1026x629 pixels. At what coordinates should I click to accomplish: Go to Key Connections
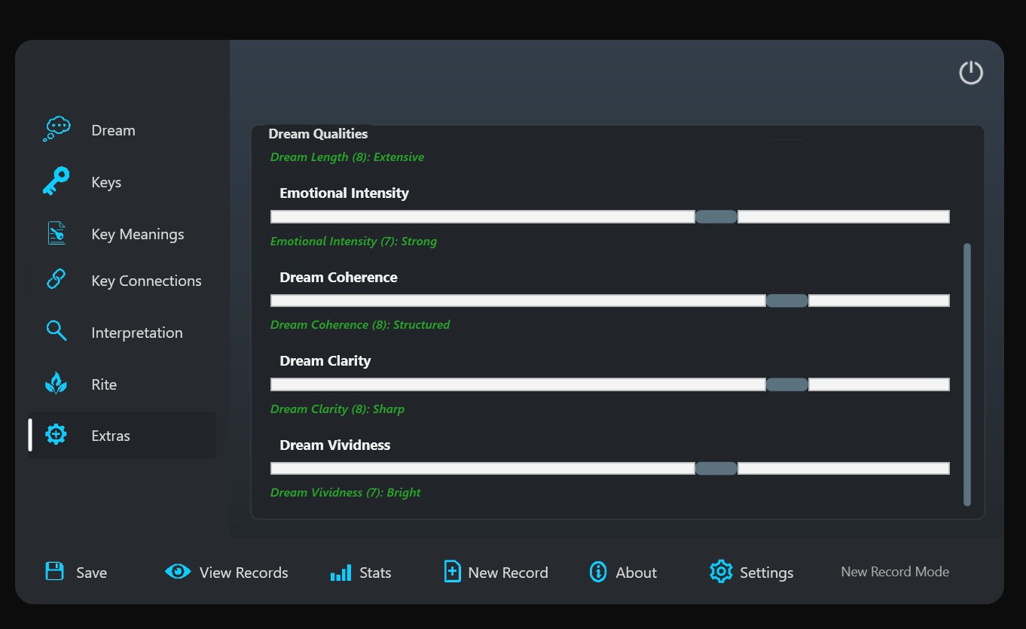(x=147, y=281)
